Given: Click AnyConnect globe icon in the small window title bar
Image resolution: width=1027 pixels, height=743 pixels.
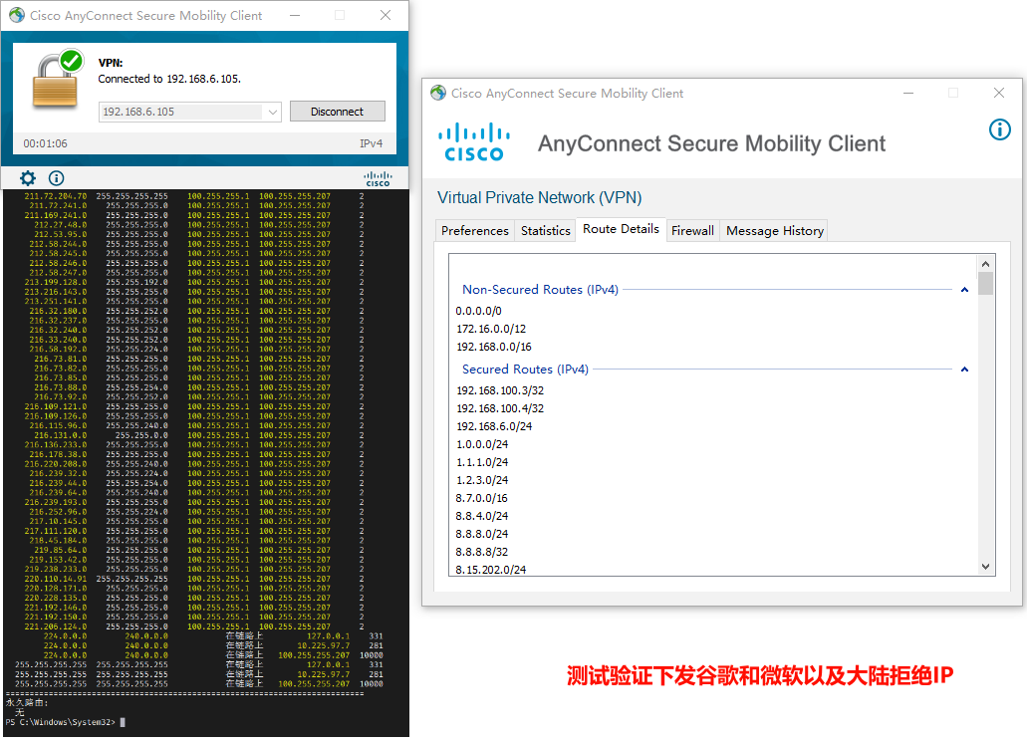Looking at the screenshot, I should coord(17,15).
